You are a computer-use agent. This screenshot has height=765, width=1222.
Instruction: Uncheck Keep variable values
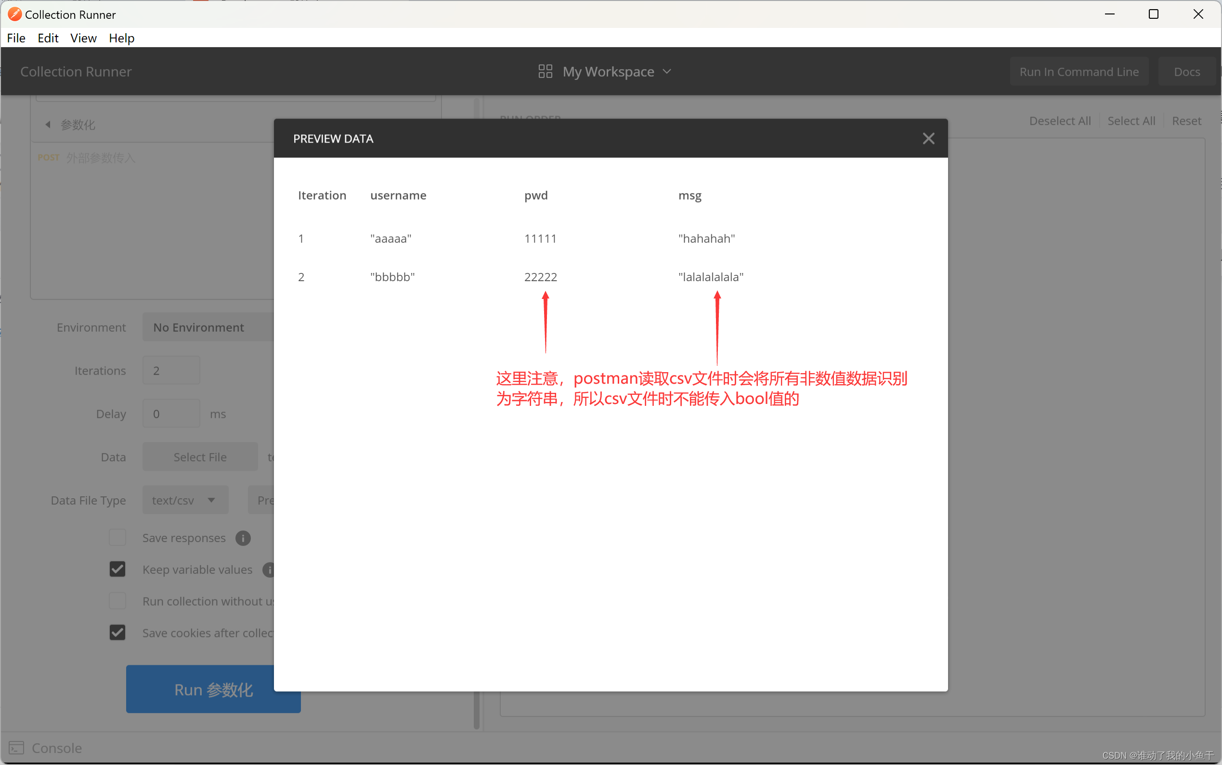point(117,569)
